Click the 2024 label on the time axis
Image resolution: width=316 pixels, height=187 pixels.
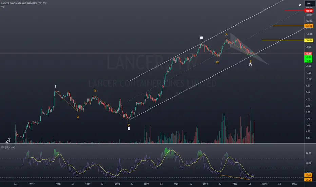(x=235, y=184)
